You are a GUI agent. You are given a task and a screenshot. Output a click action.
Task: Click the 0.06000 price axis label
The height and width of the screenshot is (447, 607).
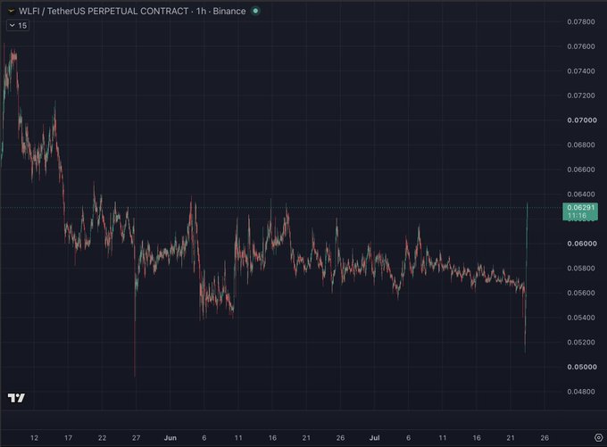click(x=582, y=244)
